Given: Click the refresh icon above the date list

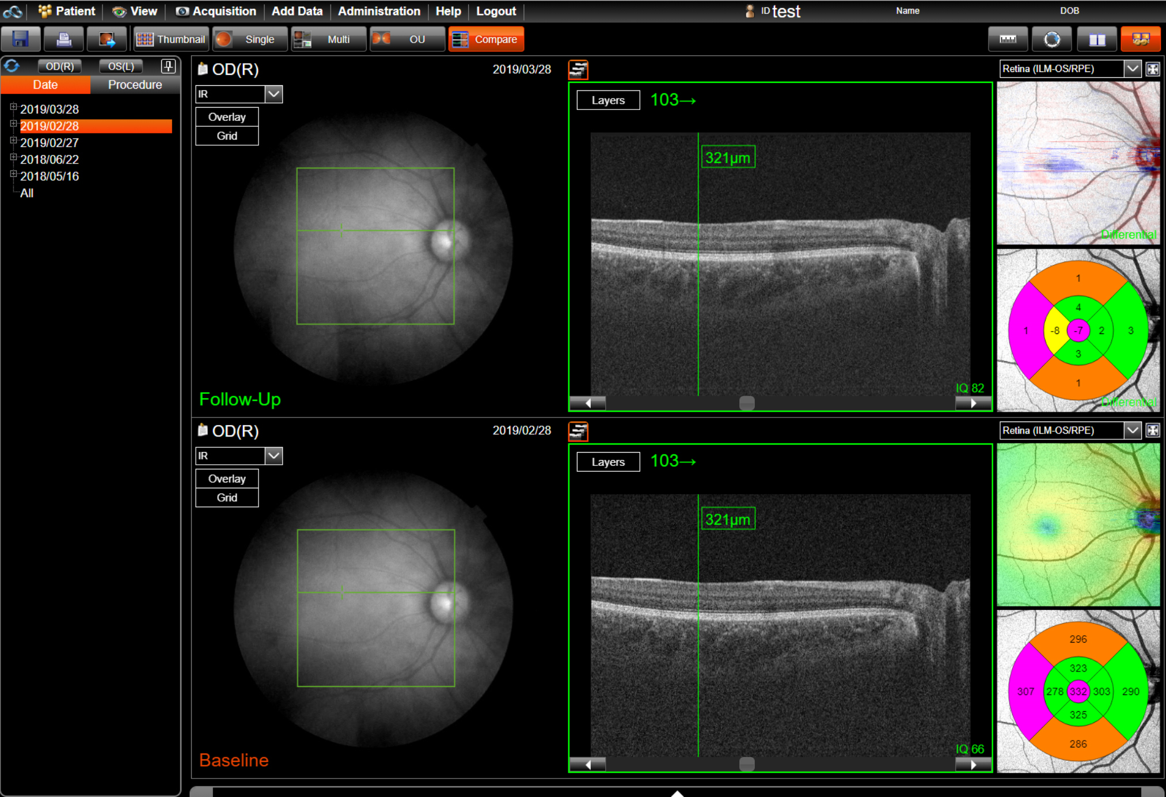Looking at the screenshot, I should tap(13, 66).
